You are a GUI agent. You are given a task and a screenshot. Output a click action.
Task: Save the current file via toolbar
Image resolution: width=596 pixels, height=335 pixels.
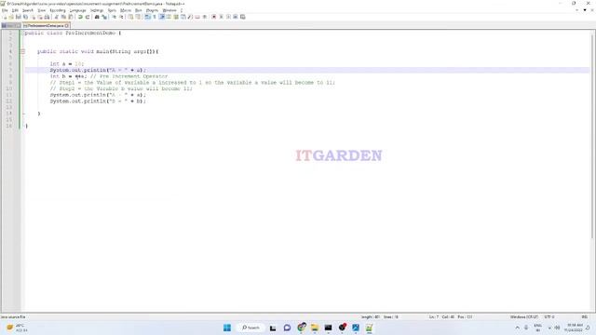(x=18, y=17)
